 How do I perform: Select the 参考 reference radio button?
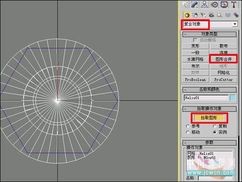click(x=187, y=126)
